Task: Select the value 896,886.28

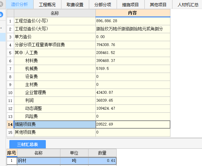Action: 133,21
